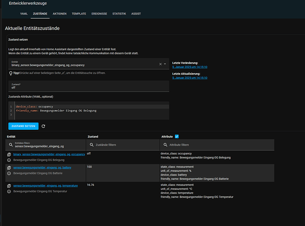Copy the battery entity ID with copy icon

click(x=9, y=168)
